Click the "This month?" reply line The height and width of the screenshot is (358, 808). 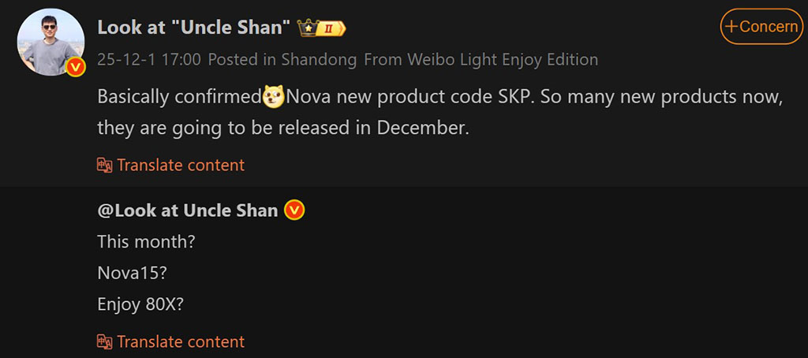(x=146, y=241)
